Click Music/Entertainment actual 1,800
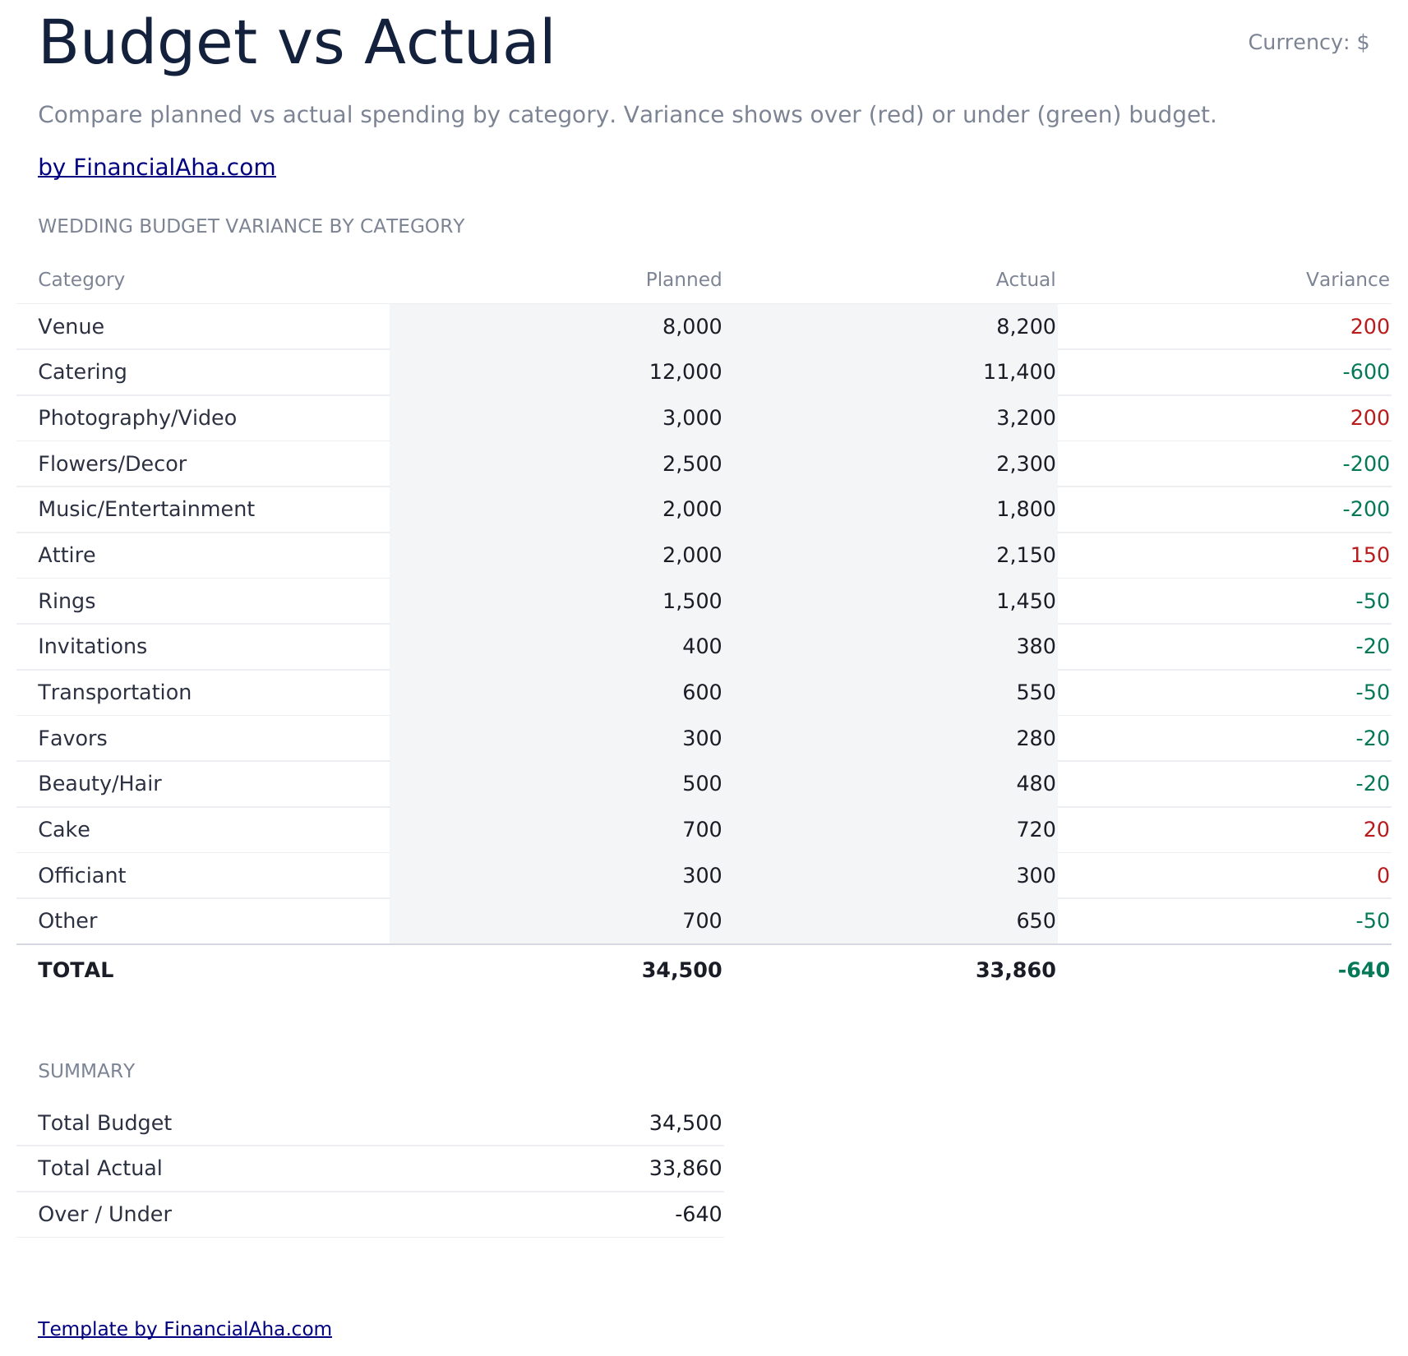The height and width of the screenshot is (1356, 1408). 1026,510
